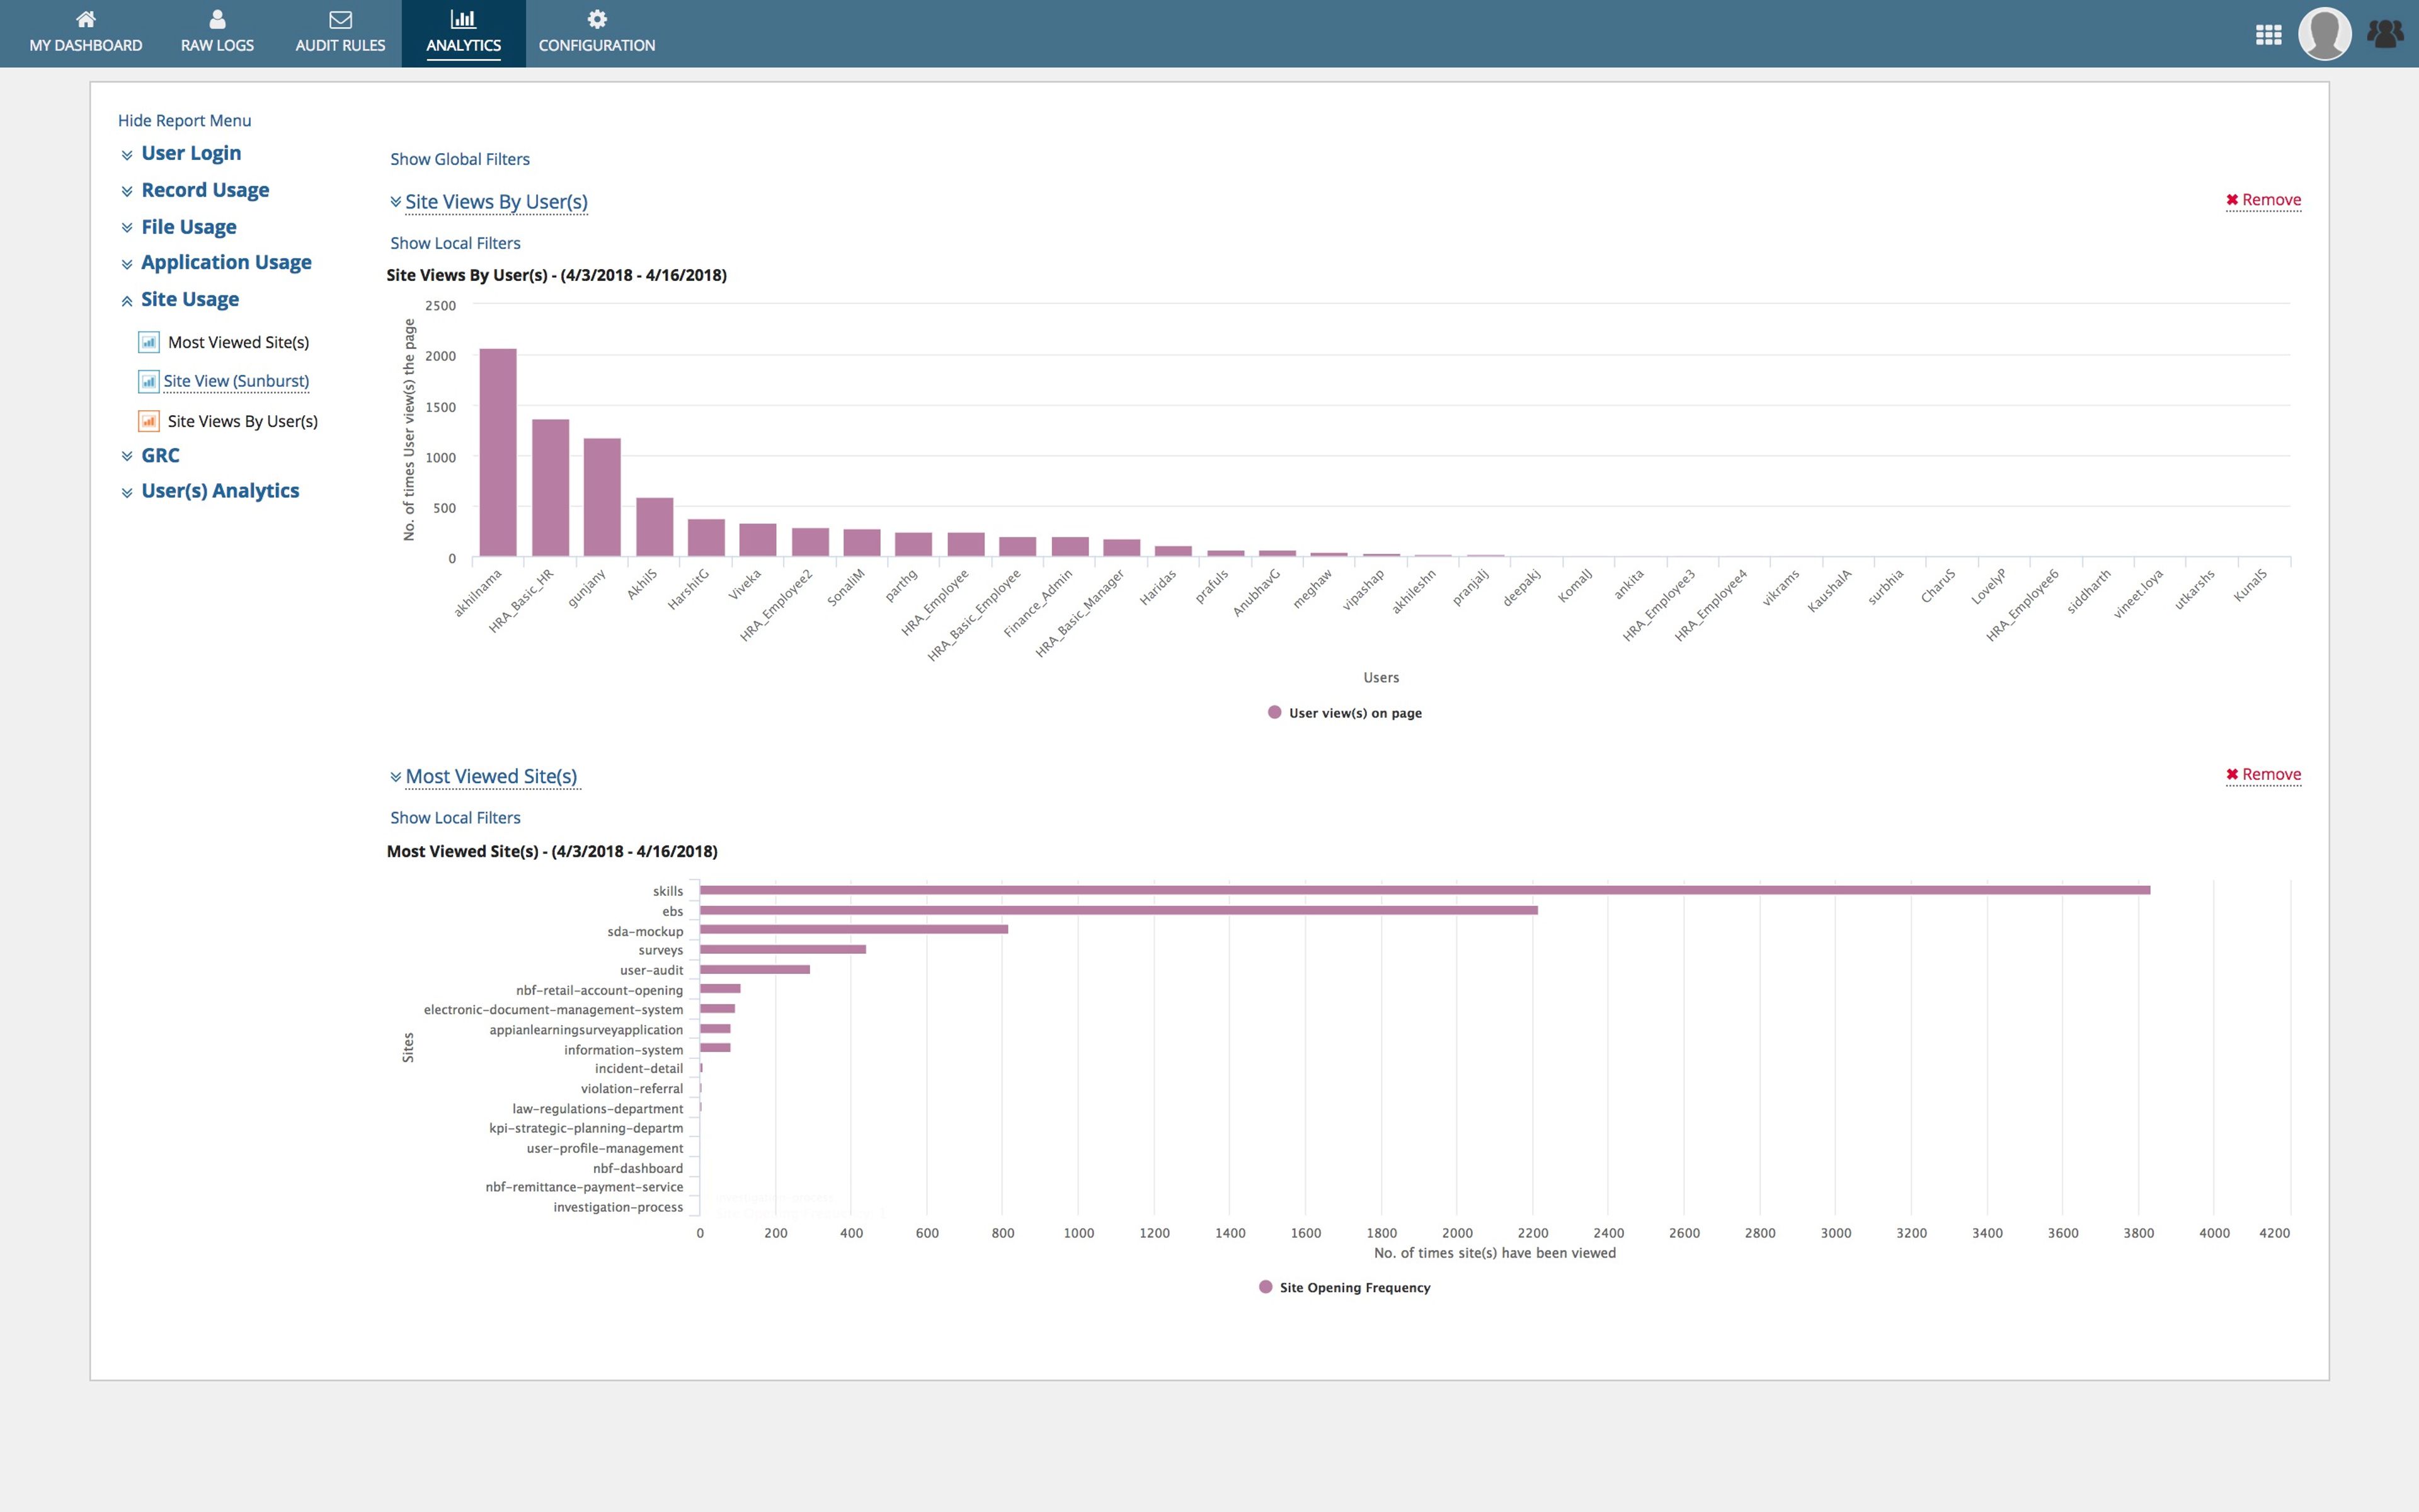2419x1512 pixels.
Task: Click the ebs bar in sites chart
Action: [x=1119, y=910]
